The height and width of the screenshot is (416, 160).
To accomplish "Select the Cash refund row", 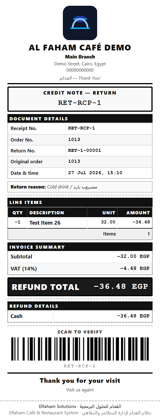I will coord(80,316).
